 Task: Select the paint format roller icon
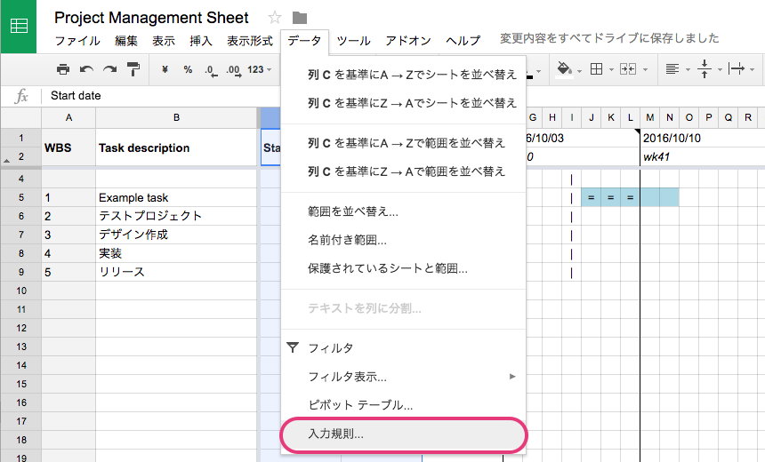click(x=133, y=69)
